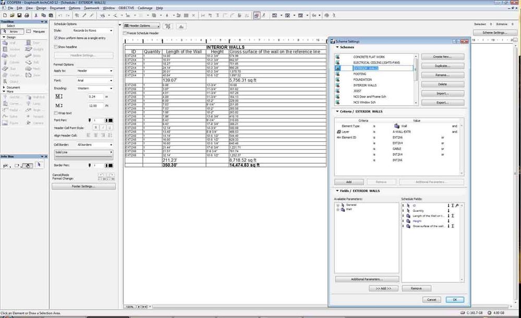Viewport: 521px width, 318px height.
Task: Open the Design menu
Action: tap(41, 8)
